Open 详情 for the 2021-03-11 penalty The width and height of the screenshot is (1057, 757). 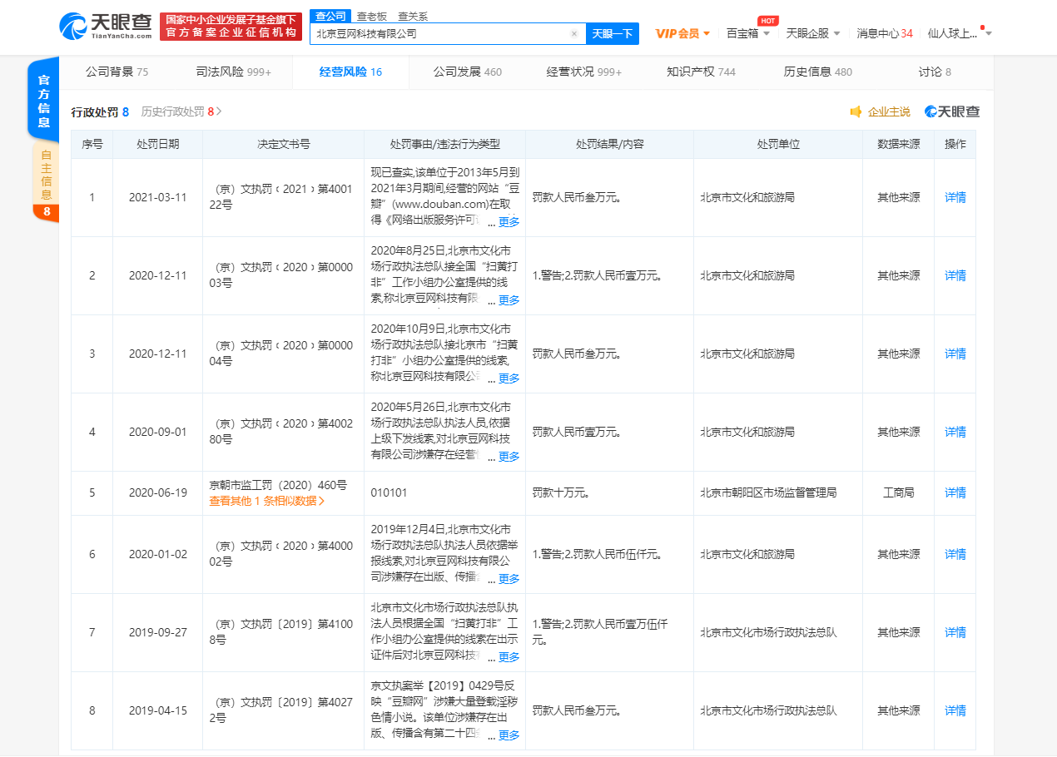click(x=955, y=198)
